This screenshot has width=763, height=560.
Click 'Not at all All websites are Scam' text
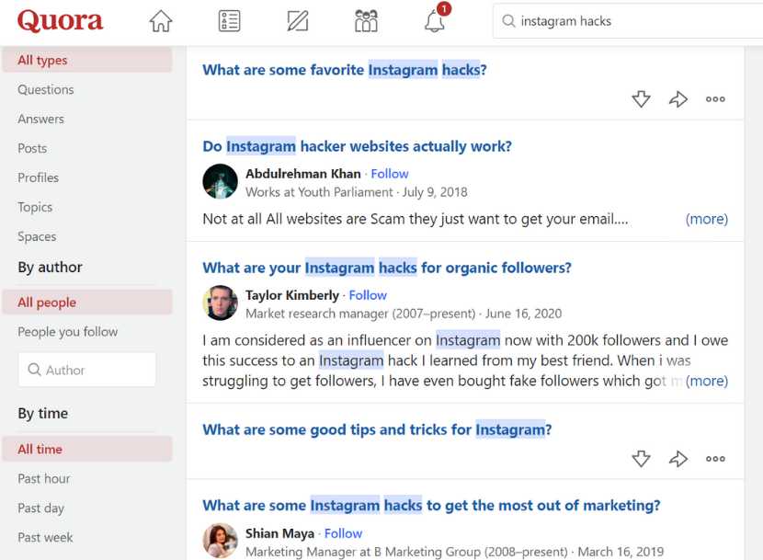point(416,219)
